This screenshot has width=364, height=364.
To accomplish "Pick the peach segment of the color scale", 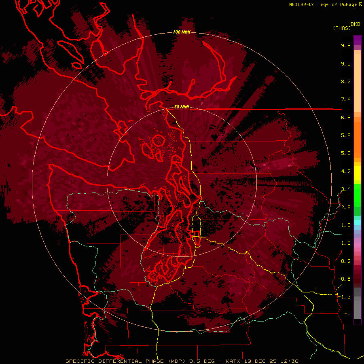I will click(x=357, y=83).
